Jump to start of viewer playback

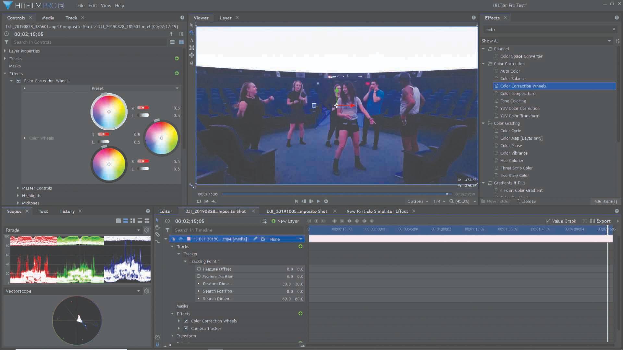point(296,201)
